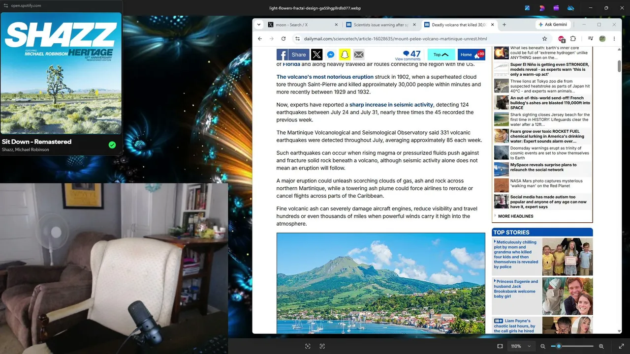The width and height of the screenshot is (630, 354).
Task: Open Mount Pelée harbor photo in article
Action: [x=381, y=283]
